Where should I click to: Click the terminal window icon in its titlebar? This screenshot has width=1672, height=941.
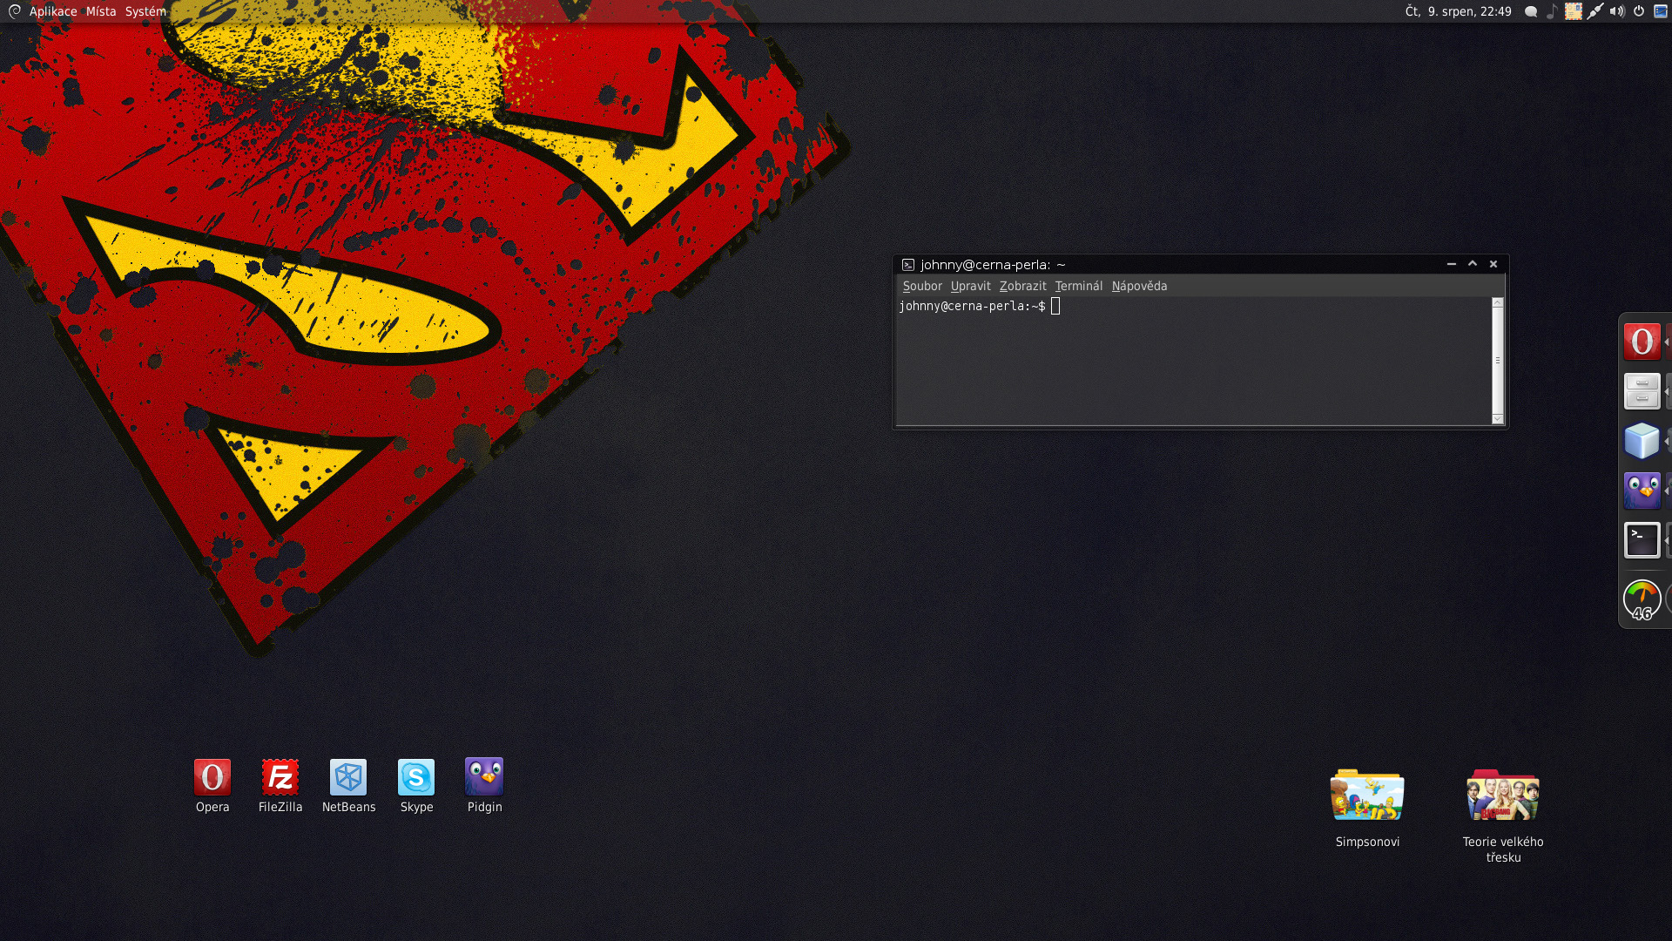coord(908,265)
